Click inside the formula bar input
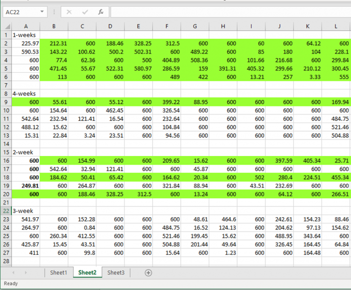 point(229,12)
